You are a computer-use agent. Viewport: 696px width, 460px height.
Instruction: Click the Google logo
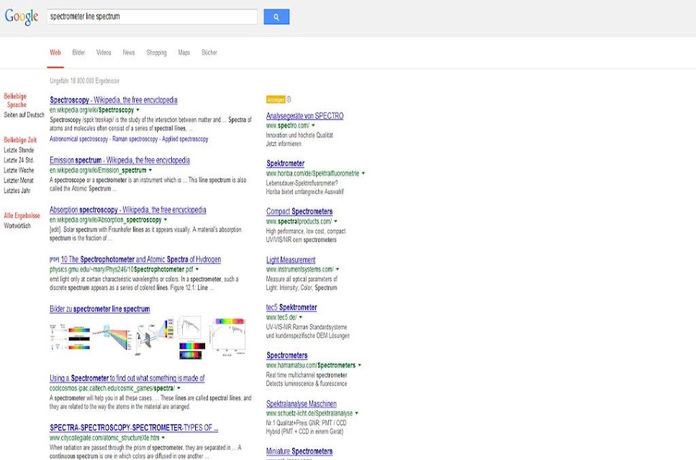[22, 17]
